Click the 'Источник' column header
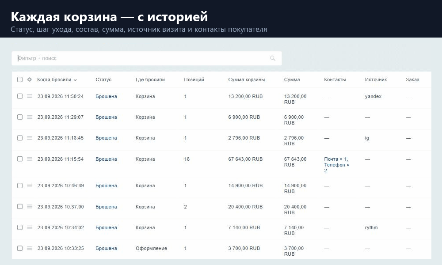This screenshot has height=265, width=442. pyautogui.click(x=376, y=79)
